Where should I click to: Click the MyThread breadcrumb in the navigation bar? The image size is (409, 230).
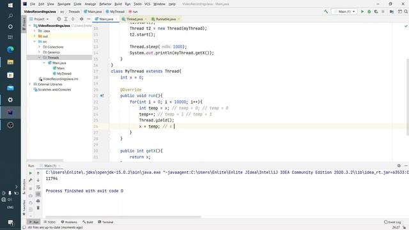pos(115,11)
